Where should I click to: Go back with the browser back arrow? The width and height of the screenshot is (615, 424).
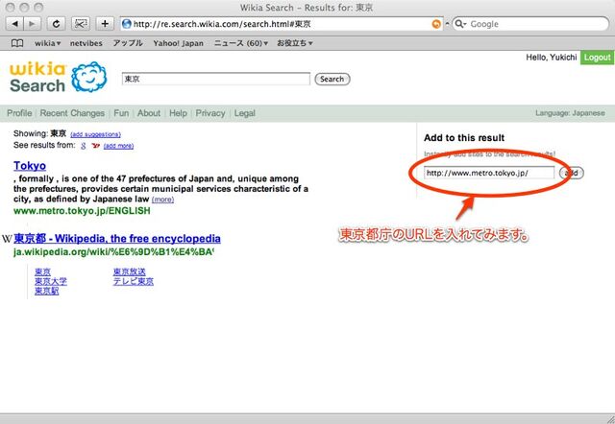[15, 24]
